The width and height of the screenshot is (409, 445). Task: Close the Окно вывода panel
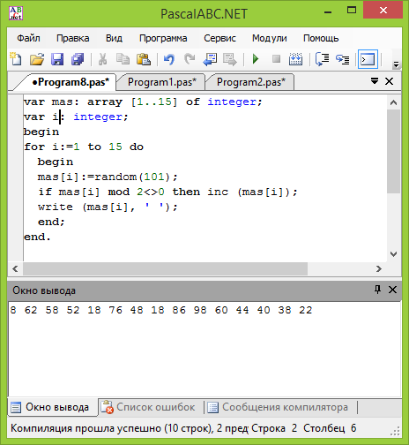[392, 290]
